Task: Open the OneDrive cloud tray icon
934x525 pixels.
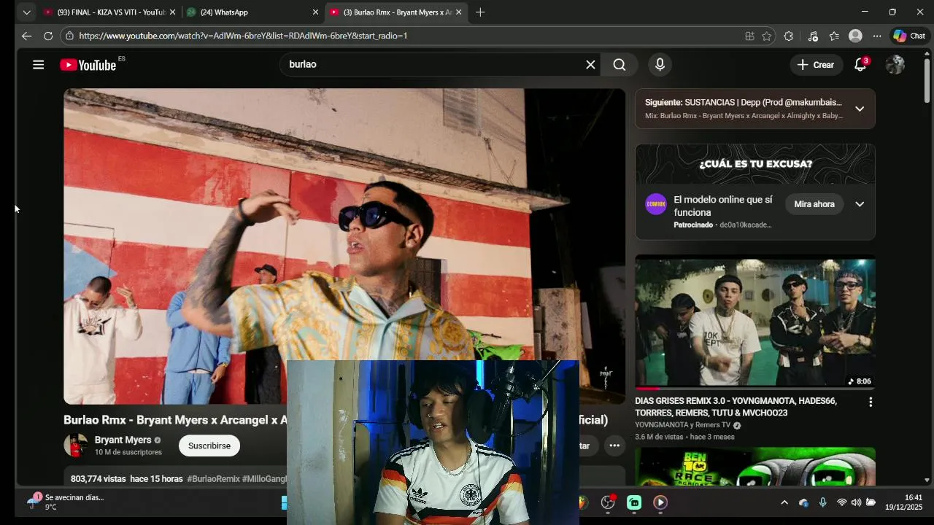Action: [803, 502]
